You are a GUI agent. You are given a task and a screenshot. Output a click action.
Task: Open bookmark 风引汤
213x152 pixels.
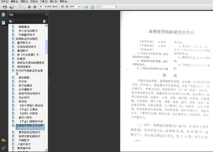[23, 82]
